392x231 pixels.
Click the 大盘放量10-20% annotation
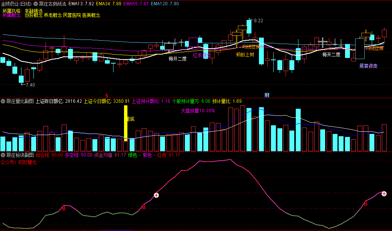point(198,111)
